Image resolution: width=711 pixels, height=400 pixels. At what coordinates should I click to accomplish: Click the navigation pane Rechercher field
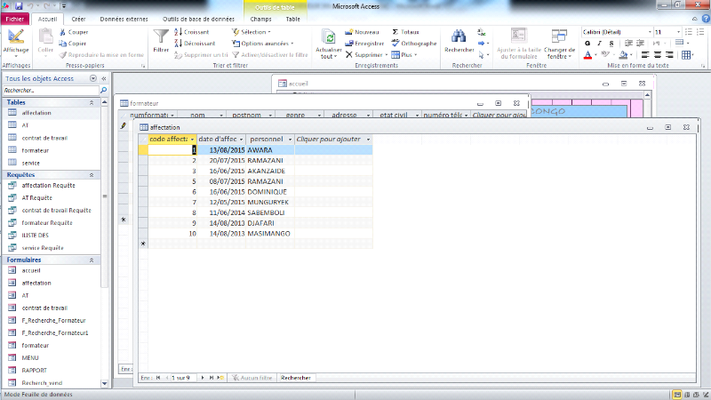point(51,91)
